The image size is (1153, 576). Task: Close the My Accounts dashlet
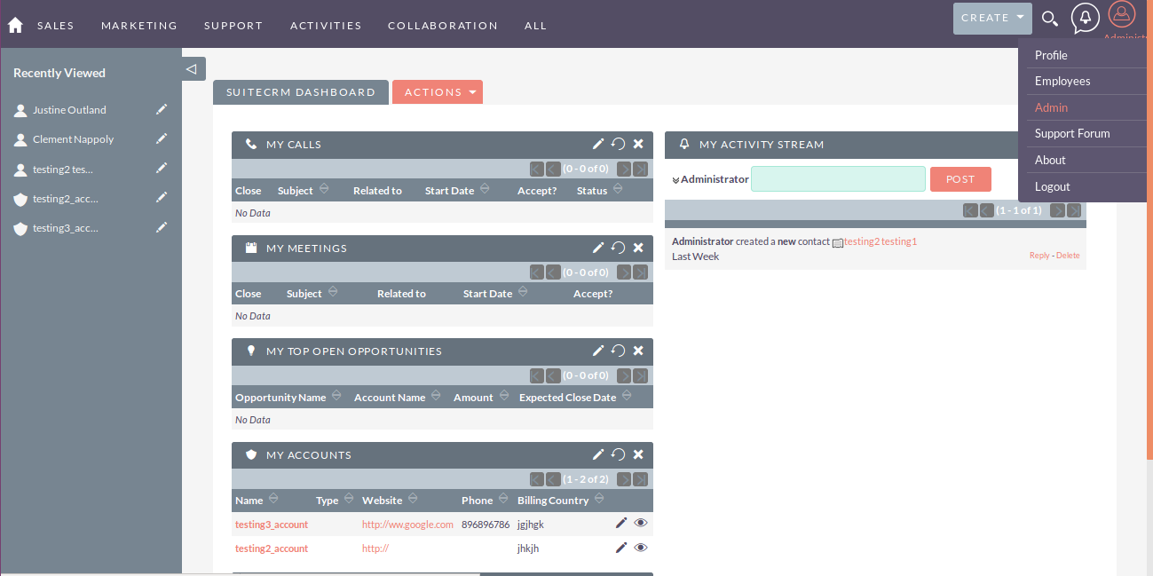coord(638,454)
